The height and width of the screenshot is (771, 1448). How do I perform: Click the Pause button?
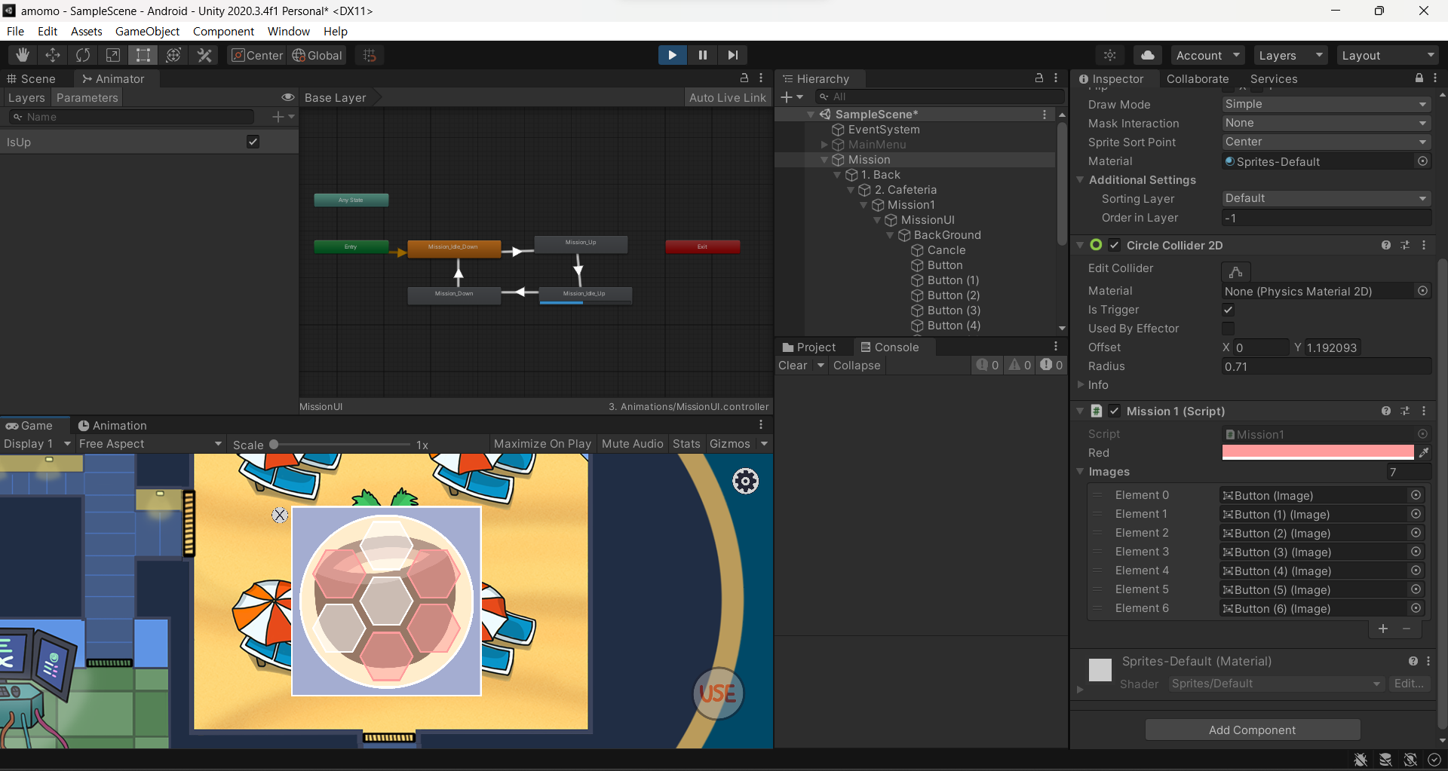coord(703,55)
